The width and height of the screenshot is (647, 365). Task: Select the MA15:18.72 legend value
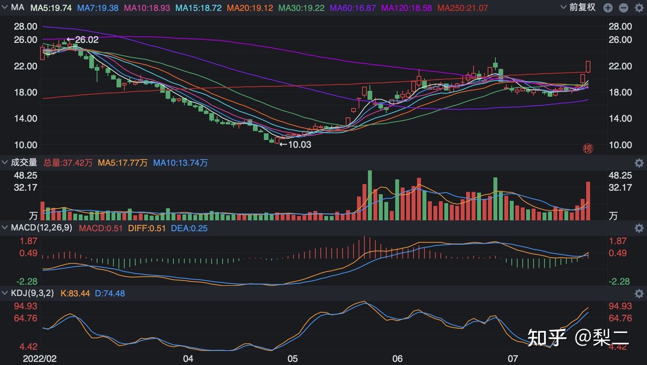pyautogui.click(x=198, y=8)
